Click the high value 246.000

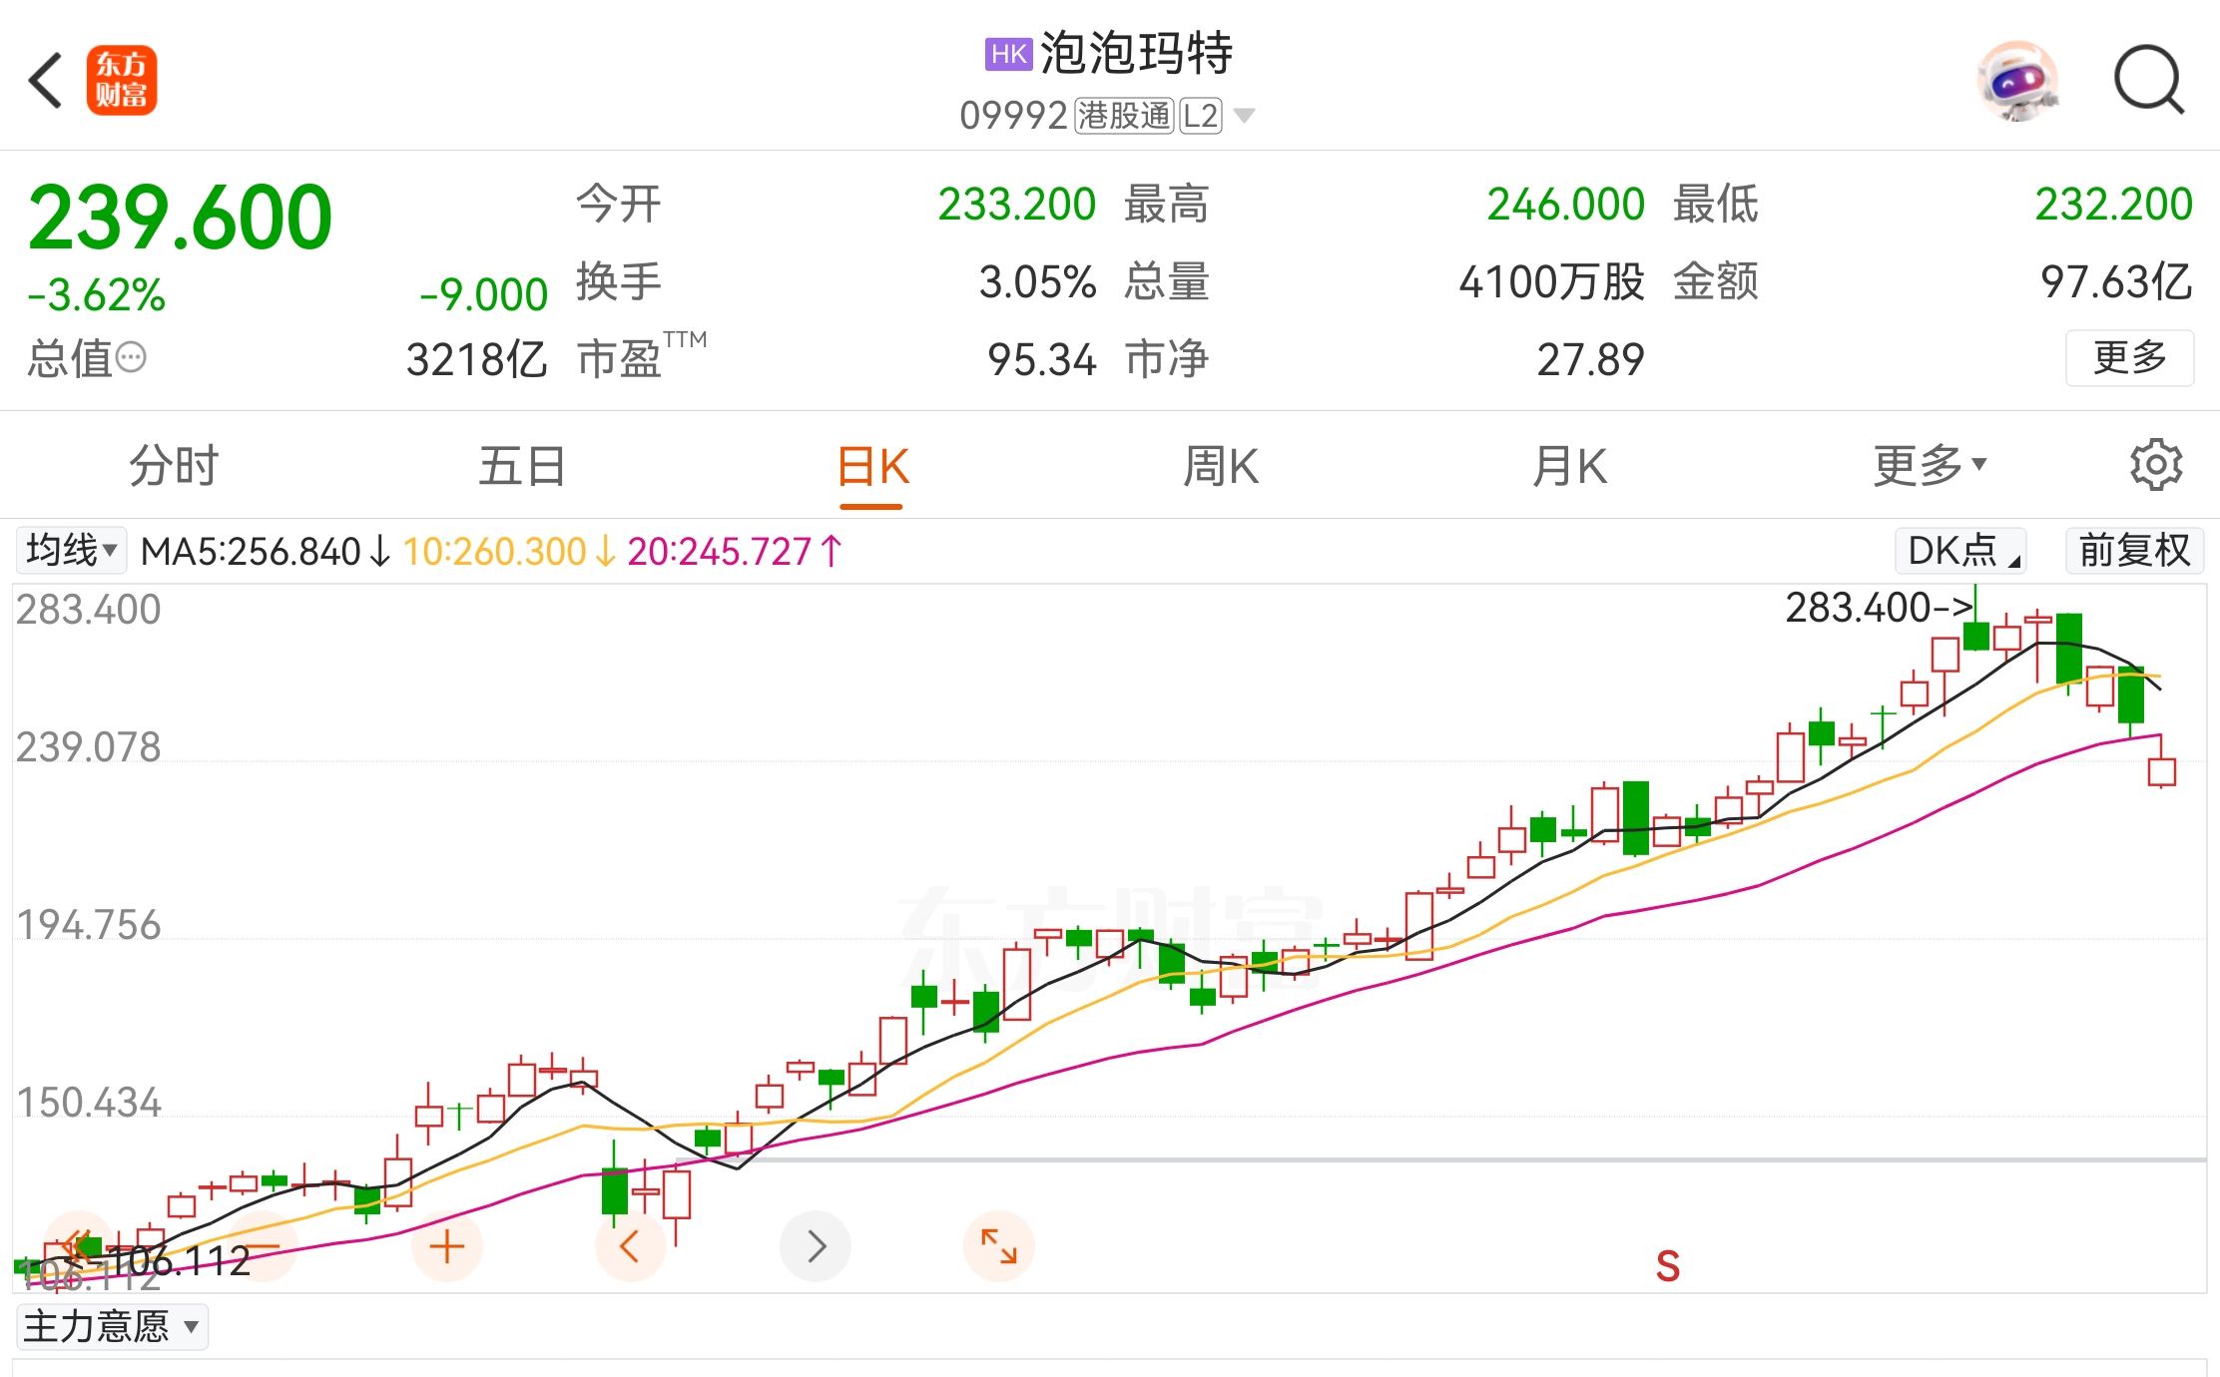(x=1565, y=205)
